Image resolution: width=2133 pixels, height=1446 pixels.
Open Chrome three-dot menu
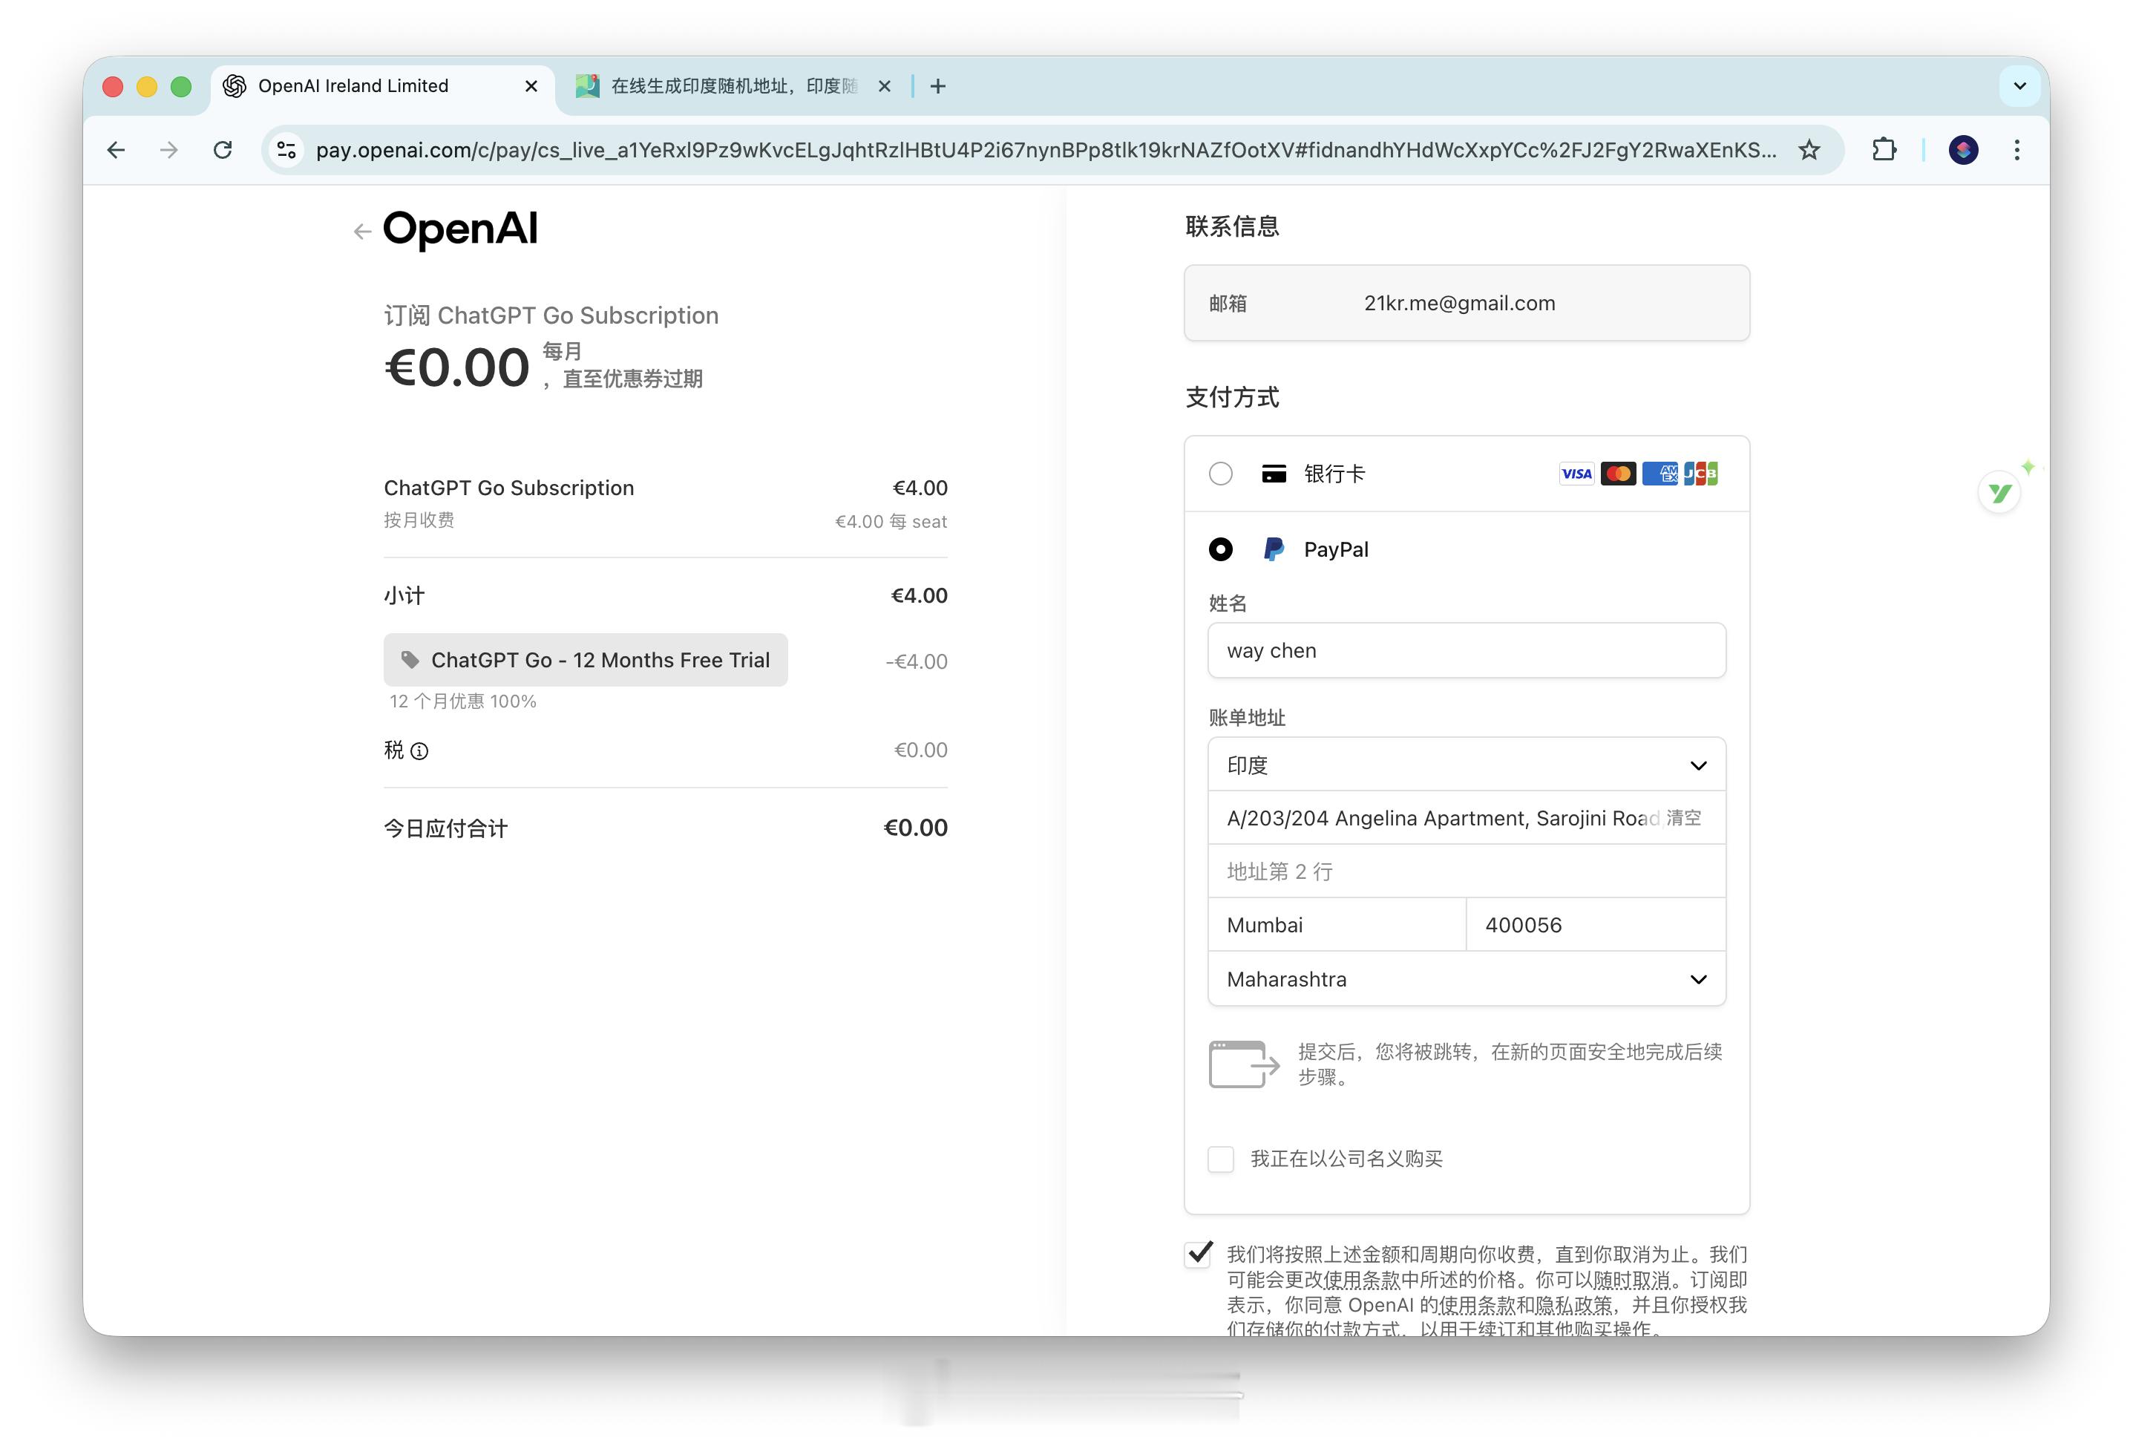(x=2016, y=150)
